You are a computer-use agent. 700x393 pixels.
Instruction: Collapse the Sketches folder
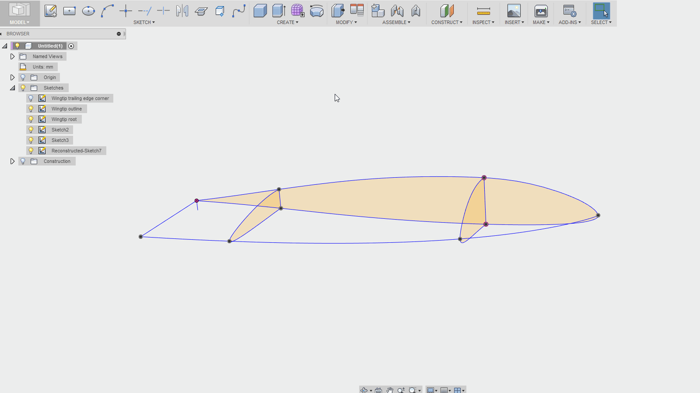point(12,88)
